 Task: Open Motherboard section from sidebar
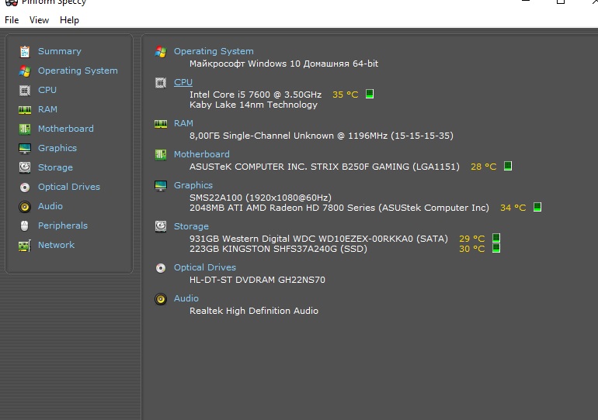point(65,129)
